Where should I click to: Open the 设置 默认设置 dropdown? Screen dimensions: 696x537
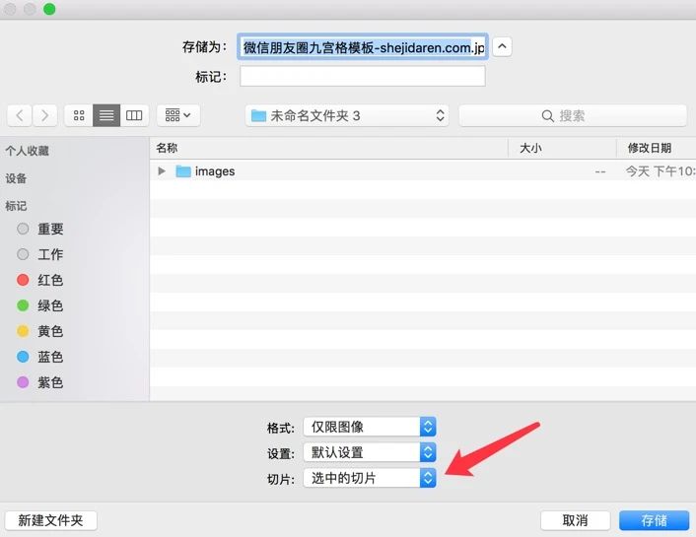[x=370, y=452]
